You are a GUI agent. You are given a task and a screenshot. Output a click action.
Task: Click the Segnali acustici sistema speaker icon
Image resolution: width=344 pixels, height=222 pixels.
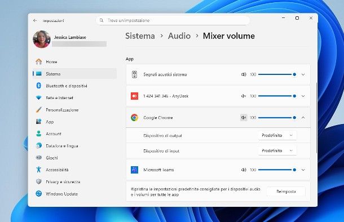134,74
